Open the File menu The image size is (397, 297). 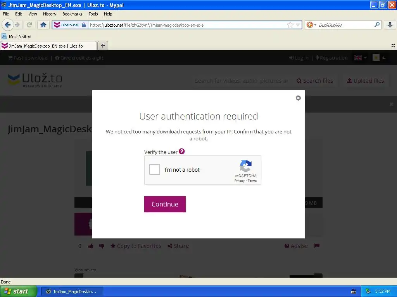click(6, 14)
